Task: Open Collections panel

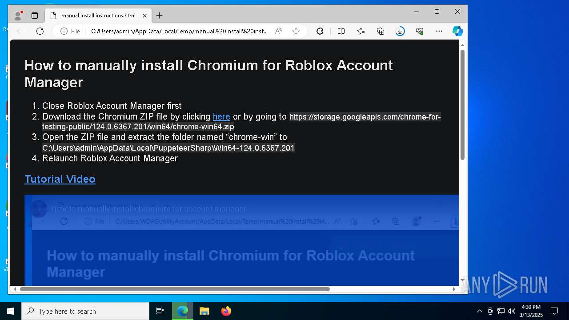Action: 381,31
